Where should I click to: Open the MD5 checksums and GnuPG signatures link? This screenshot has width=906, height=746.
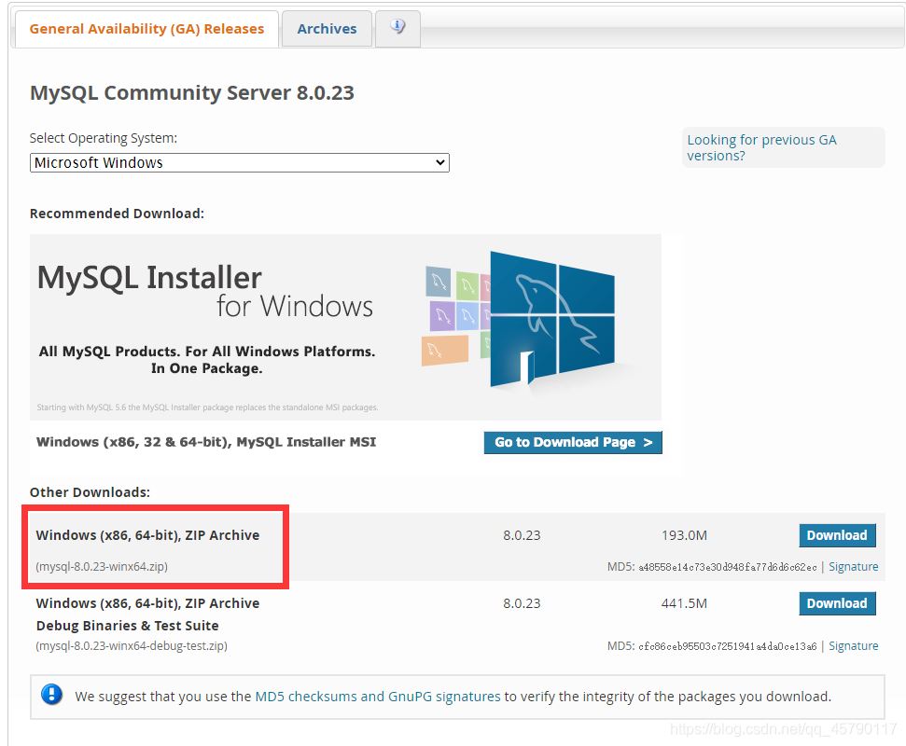point(378,697)
